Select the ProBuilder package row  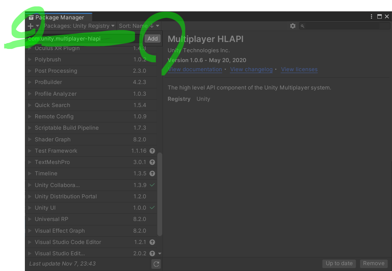91,82
